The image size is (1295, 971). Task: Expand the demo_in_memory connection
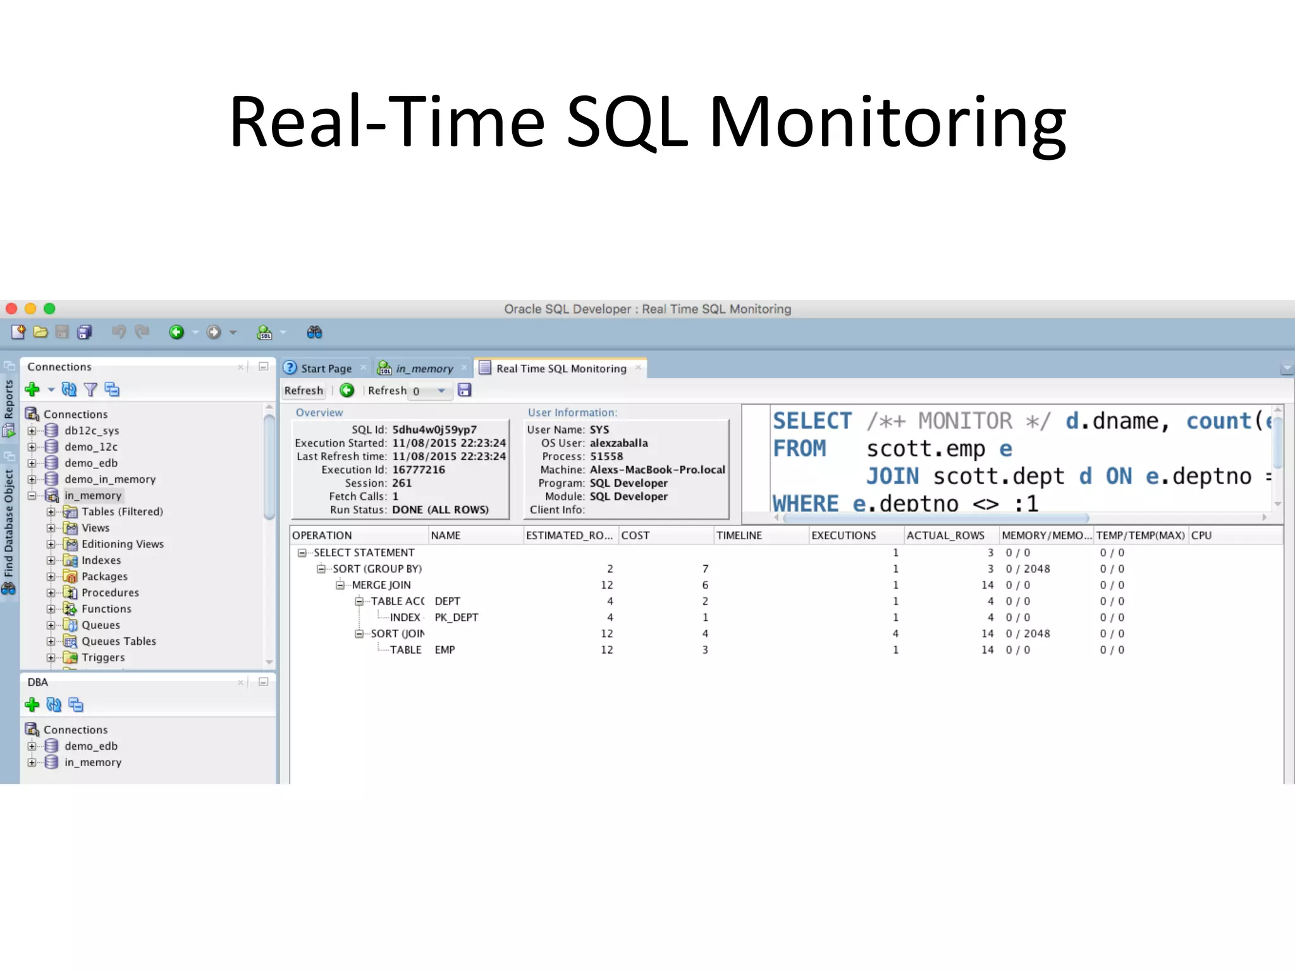tap(32, 479)
